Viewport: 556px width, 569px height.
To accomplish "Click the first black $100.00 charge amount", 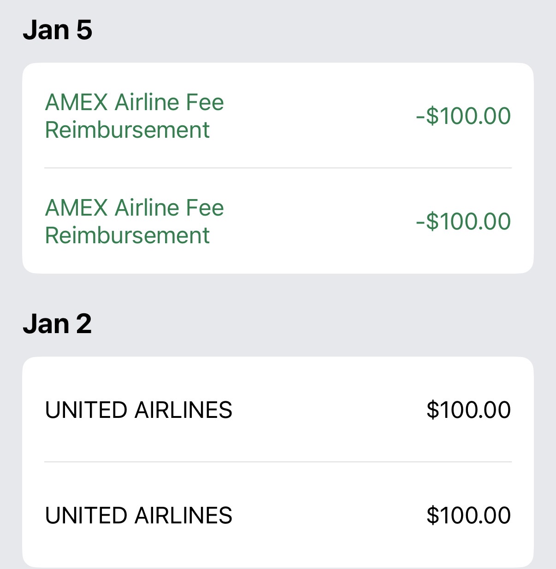I will pyautogui.click(x=468, y=410).
